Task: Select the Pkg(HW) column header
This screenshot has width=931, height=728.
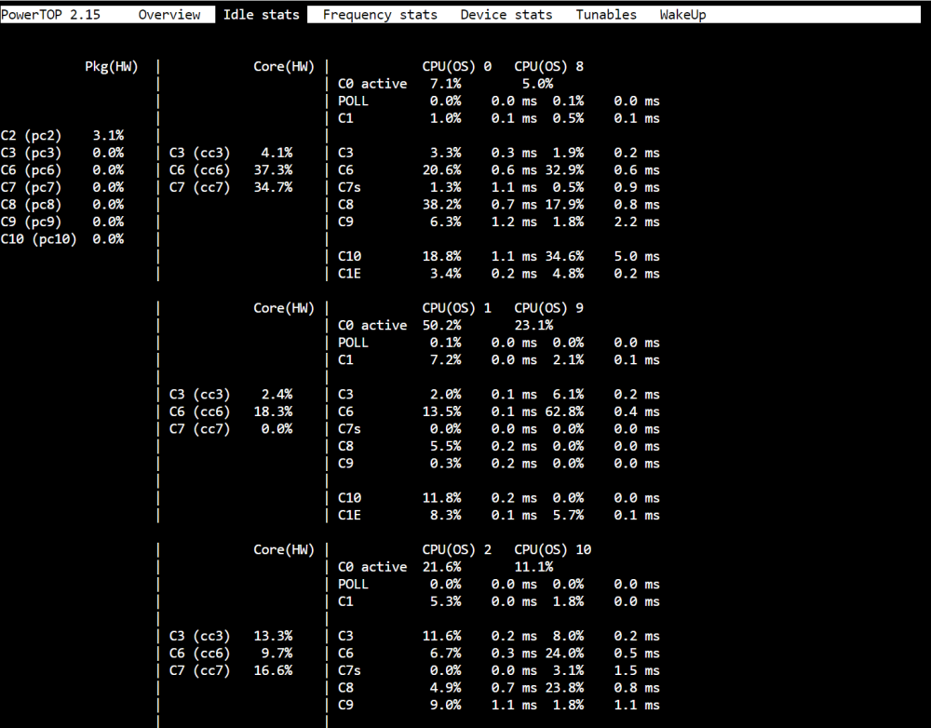Action: click(112, 66)
